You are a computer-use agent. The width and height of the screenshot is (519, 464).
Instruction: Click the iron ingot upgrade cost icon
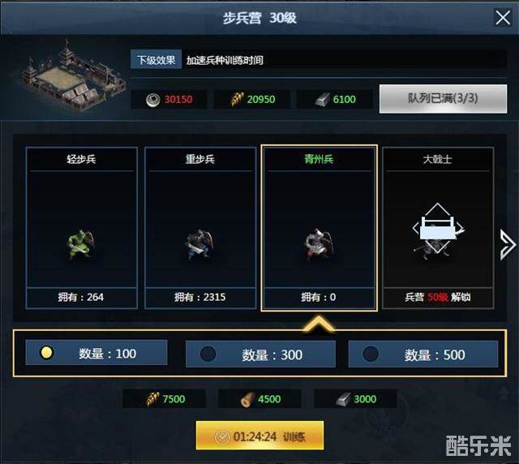click(x=322, y=100)
